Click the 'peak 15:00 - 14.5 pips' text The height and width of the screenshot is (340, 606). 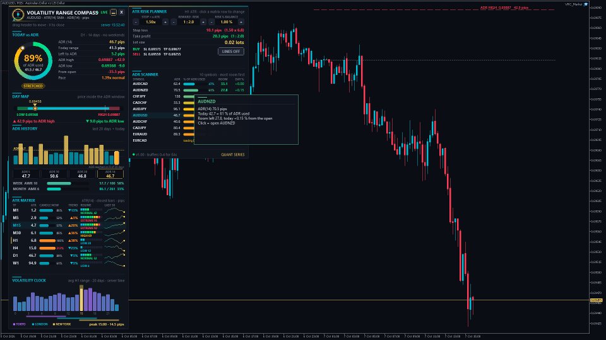(x=107, y=324)
